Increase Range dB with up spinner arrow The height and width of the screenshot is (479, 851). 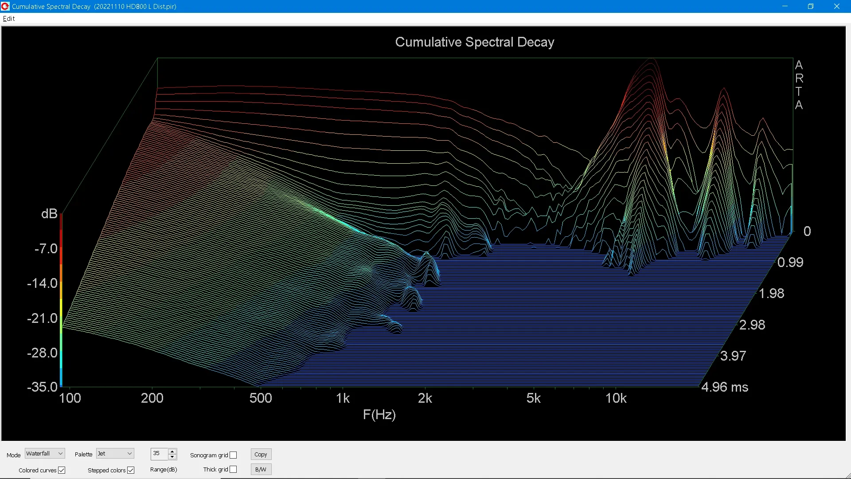pyautogui.click(x=172, y=451)
